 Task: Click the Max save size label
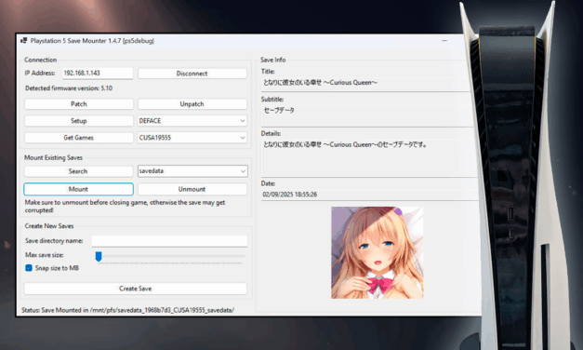(x=45, y=255)
